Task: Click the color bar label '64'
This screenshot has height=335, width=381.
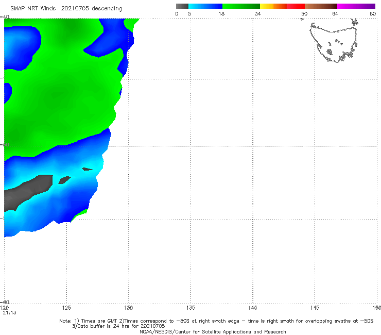Action: point(335,14)
